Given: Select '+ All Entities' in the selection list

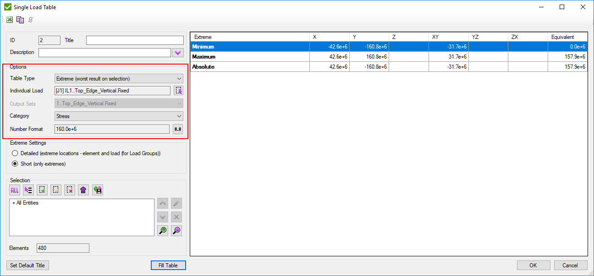Looking at the screenshot, I should [26, 203].
